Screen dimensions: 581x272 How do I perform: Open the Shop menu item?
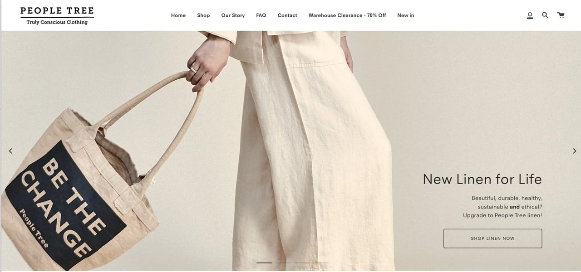(x=203, y=15)
